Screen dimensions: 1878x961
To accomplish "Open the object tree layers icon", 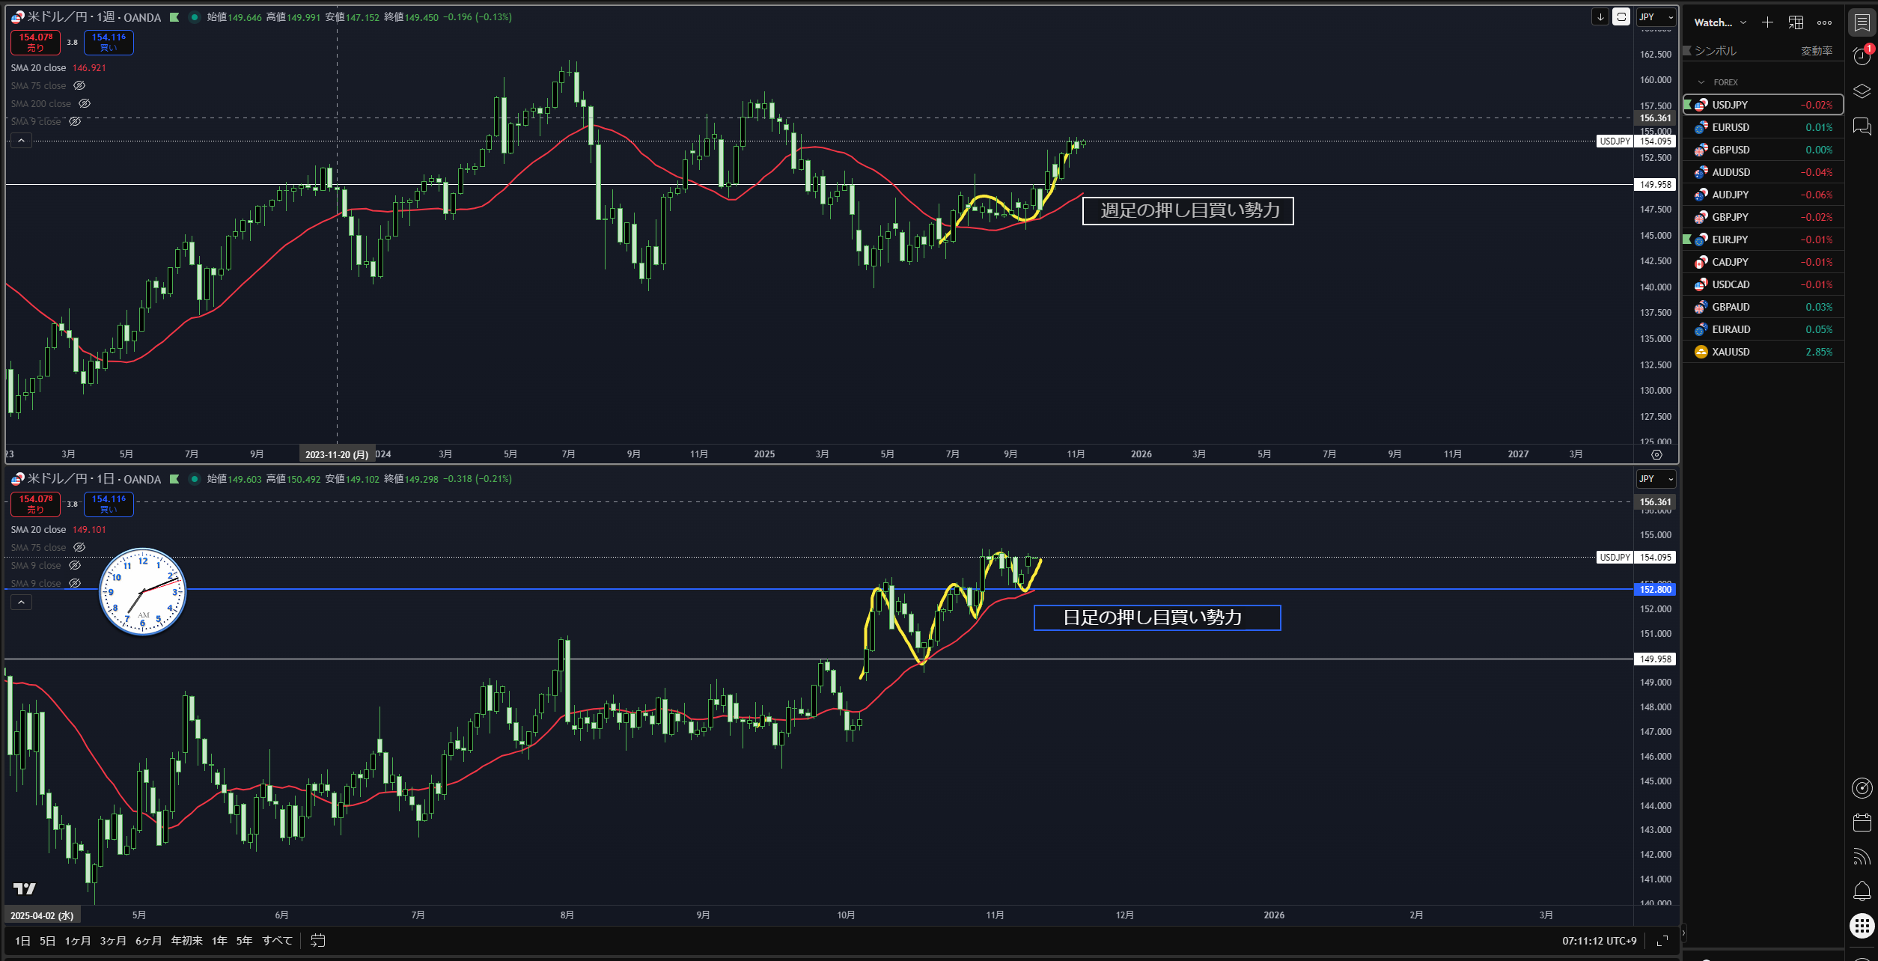I will tap(1862, 91).
